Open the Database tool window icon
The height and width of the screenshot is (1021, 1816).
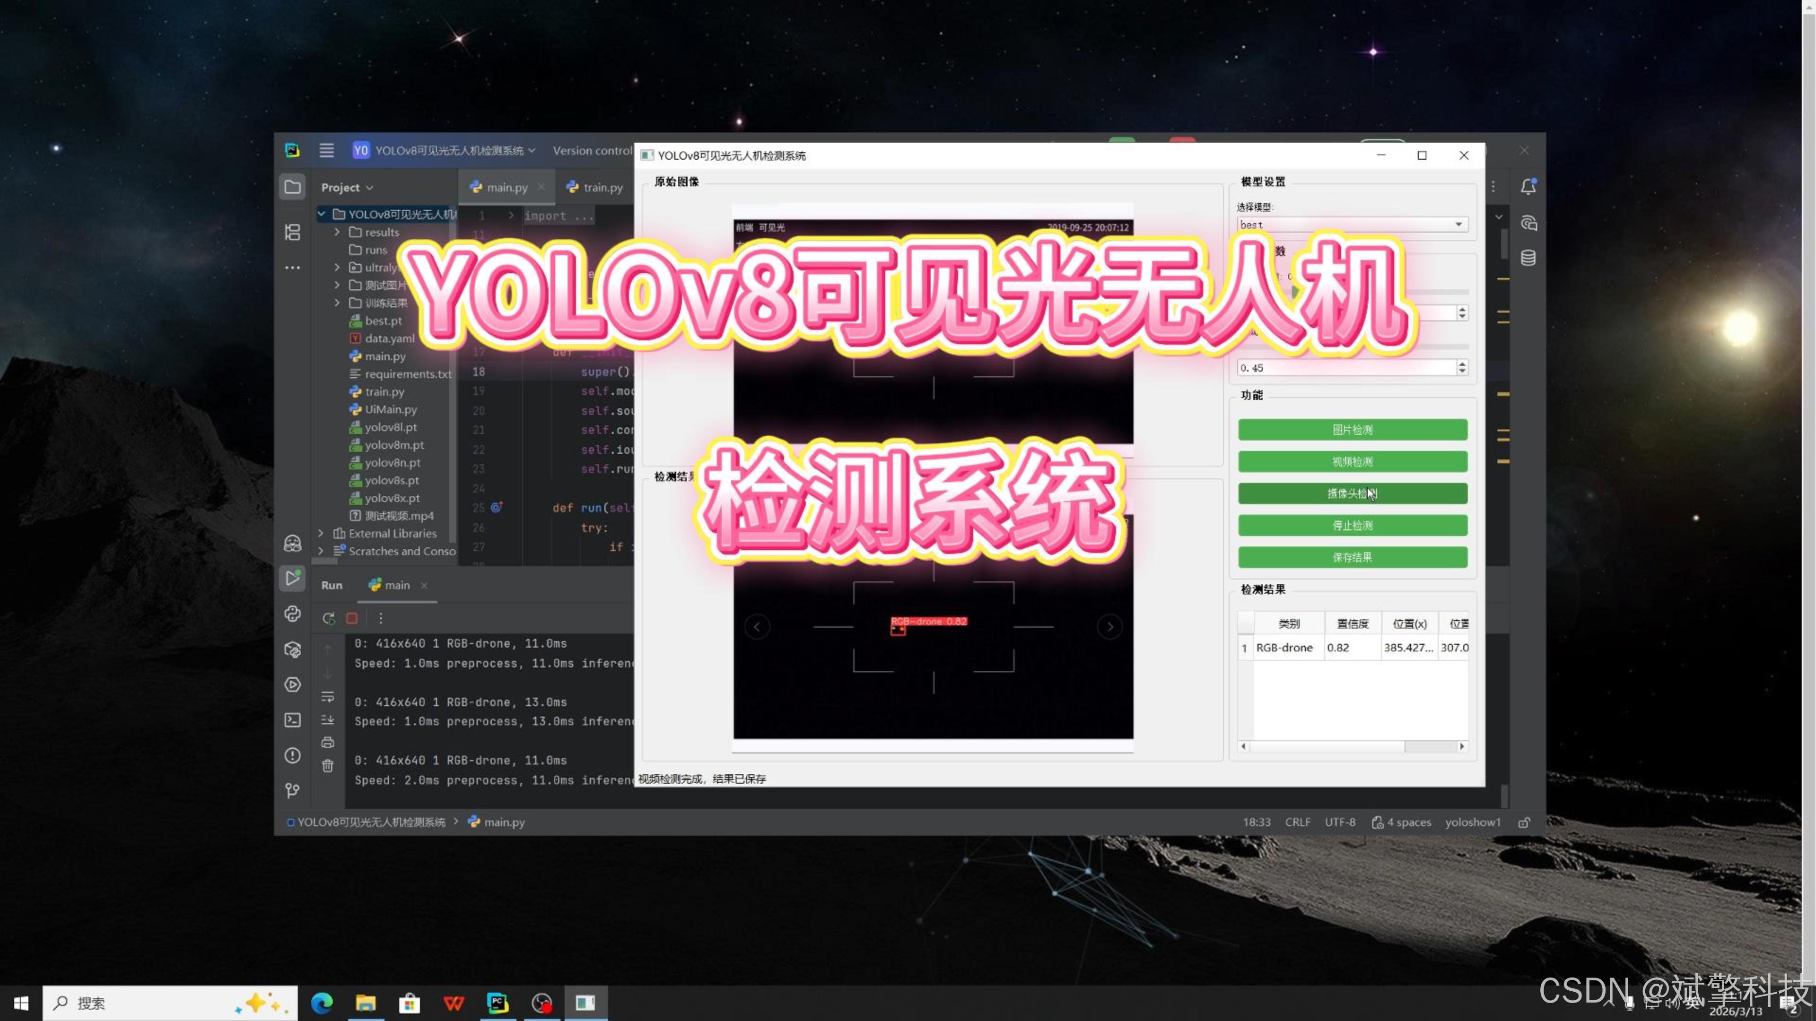coord(1528,258)
